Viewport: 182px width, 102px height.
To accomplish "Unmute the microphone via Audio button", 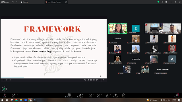I will (x=5, y=95).
